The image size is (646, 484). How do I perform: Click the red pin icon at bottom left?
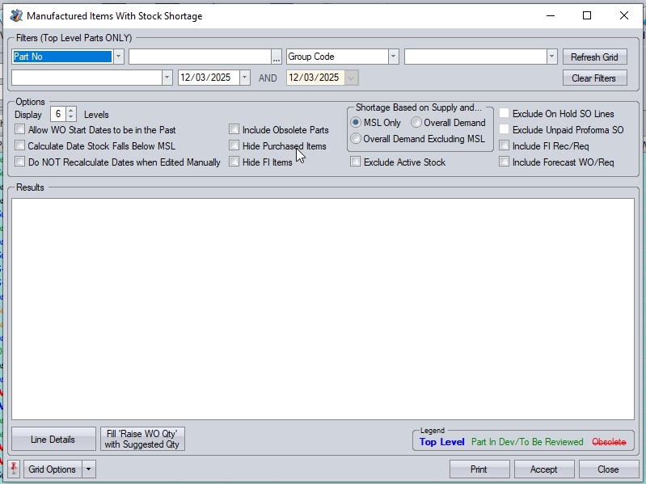click(x=14, y=469)
